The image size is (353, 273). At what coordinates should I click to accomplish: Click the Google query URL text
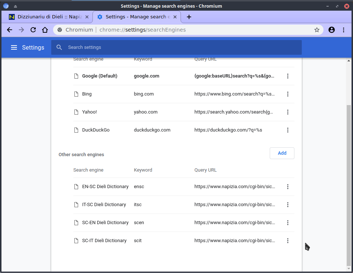[x=234, y=76]
